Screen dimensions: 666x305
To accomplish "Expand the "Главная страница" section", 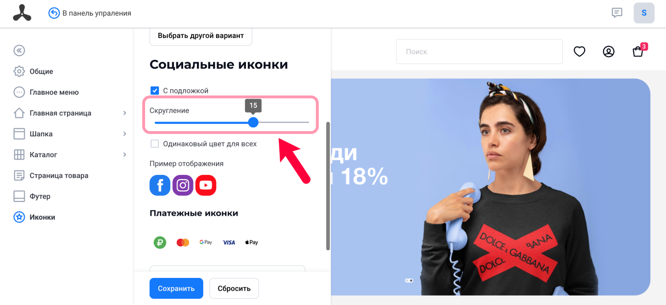I will [125, 113].
